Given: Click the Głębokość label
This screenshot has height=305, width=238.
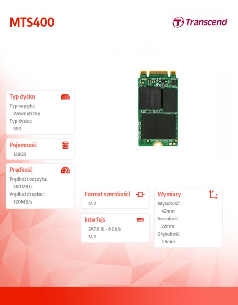Looking at the screenshot, I should point(169,234).
